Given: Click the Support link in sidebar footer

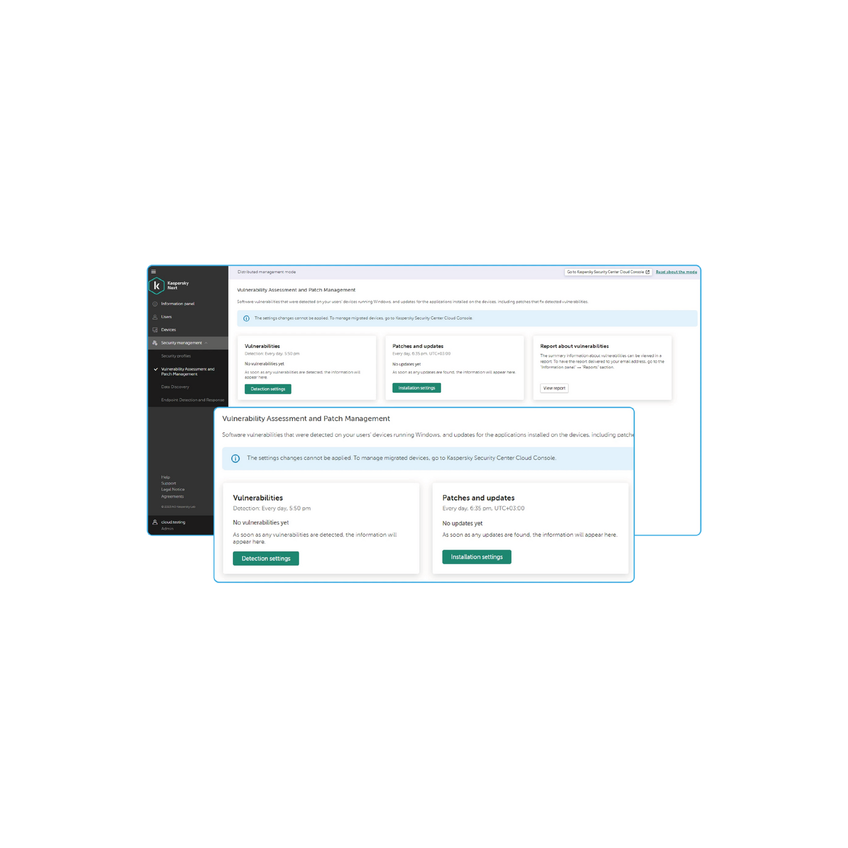Looking at the screenshot, I should pyautogui.click(x=168, y=484).
